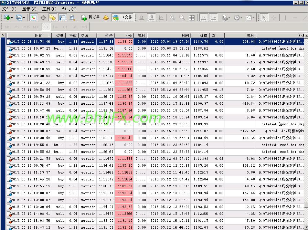The image size is (308, 230).
Task: Click the 新订单 new order label
Action: (x=94, y=17)
